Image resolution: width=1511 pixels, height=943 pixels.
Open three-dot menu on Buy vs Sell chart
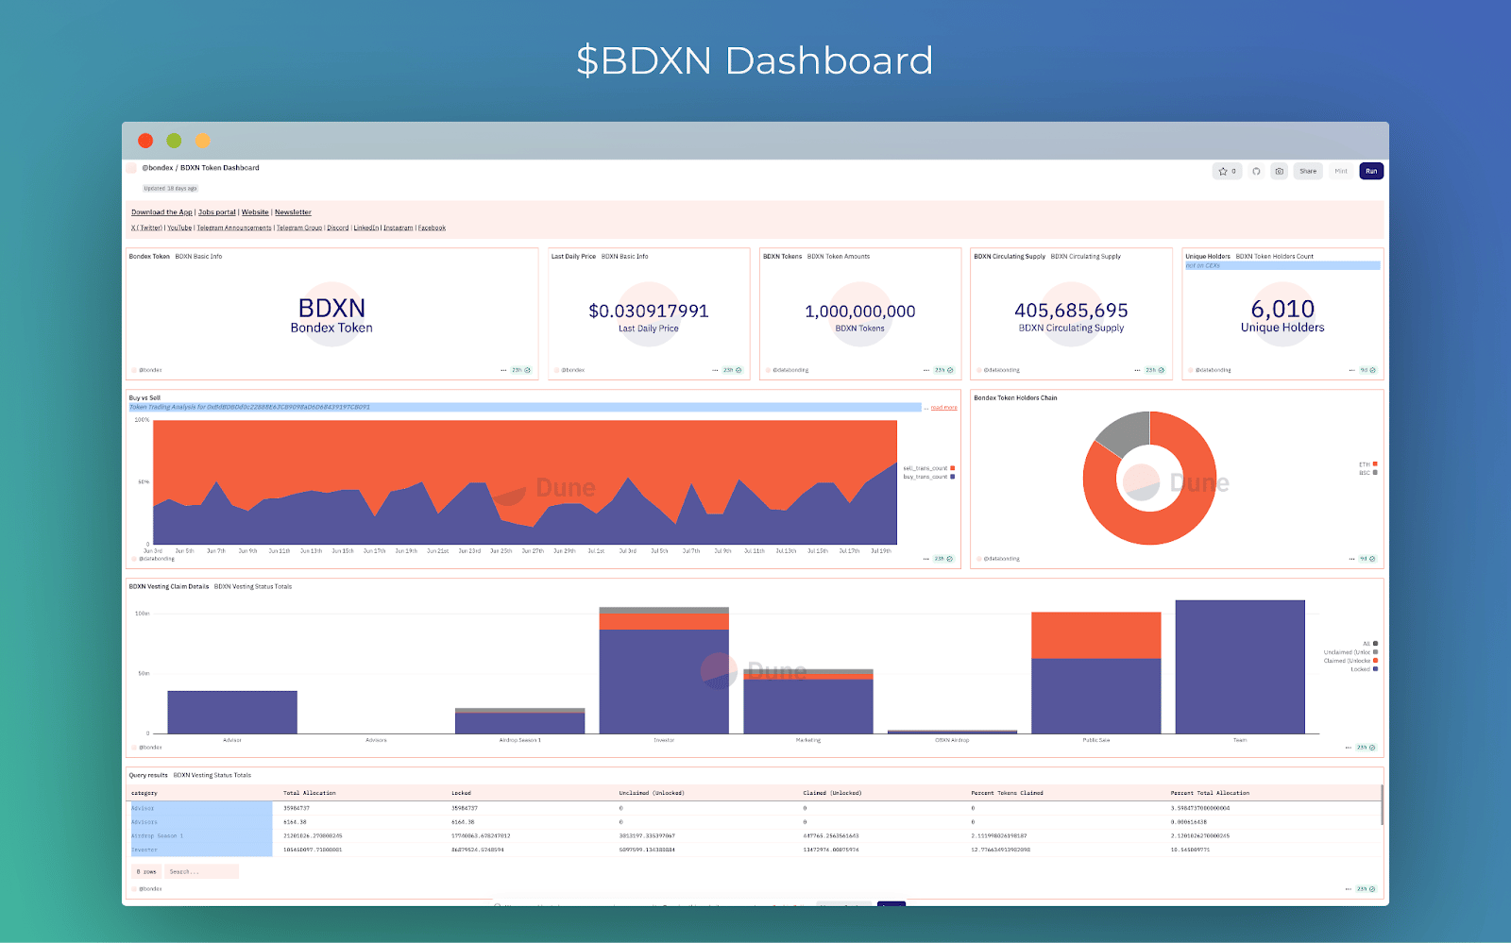tap(926, 559)
